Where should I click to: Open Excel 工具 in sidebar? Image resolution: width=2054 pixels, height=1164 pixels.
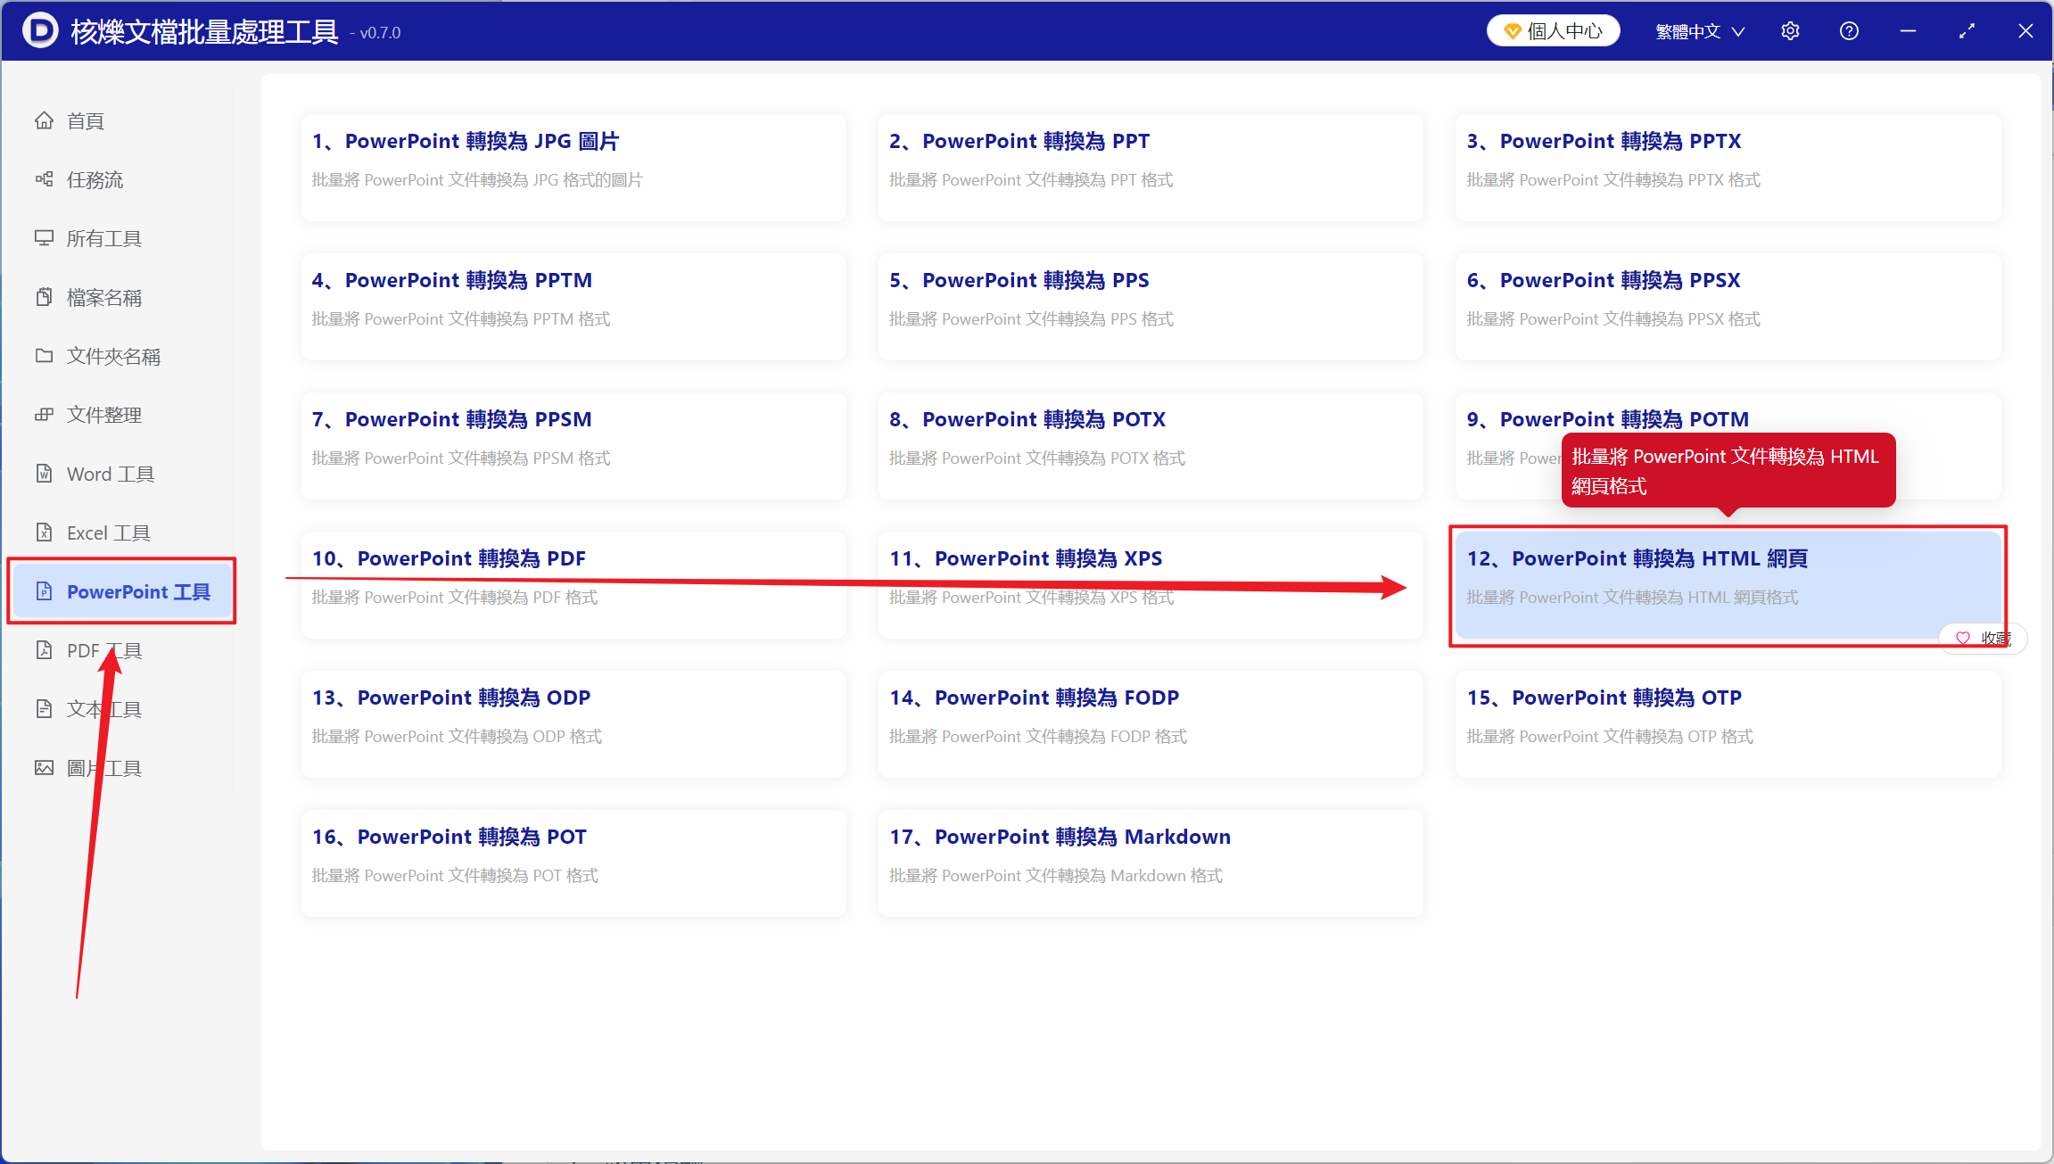coord(121,532)
